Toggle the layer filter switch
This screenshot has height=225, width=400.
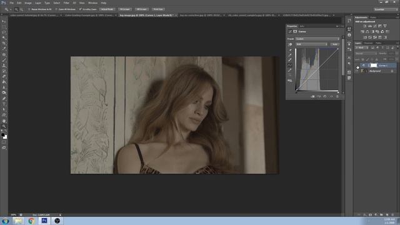click(x=397, y=47)
